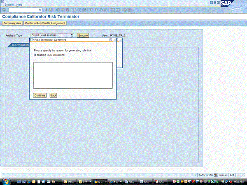Click the green Enter checkmark icon
Image resolution: width=247 pixels, height=185 pixels.
pos(4,9)
